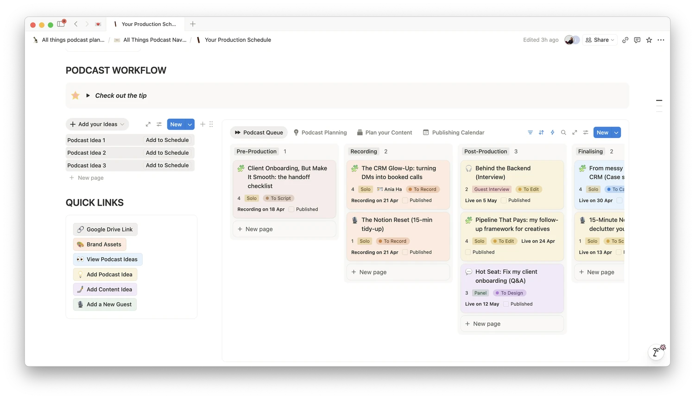
Task: Click the Search icon in Podcast Queue toolbar
Action: pos(563,133)
